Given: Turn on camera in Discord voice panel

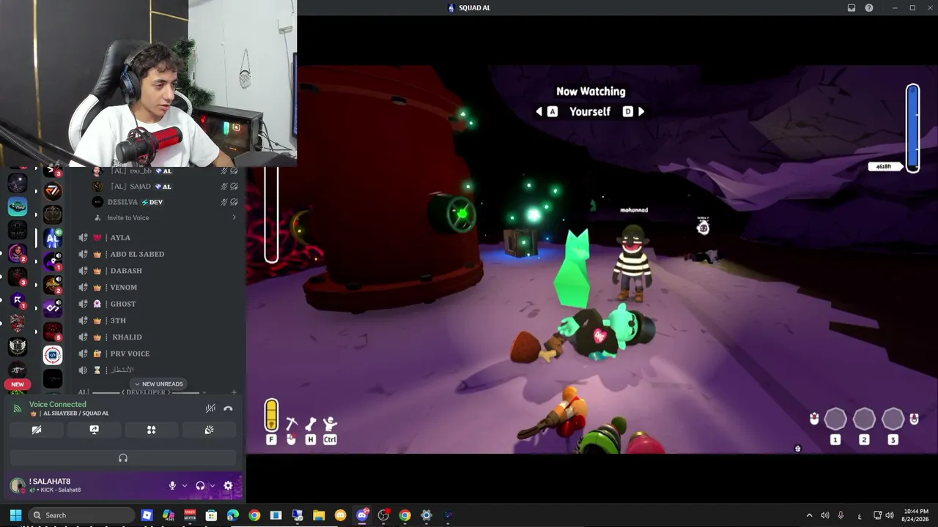Looking at the screenshot, I should coord(37,430).
